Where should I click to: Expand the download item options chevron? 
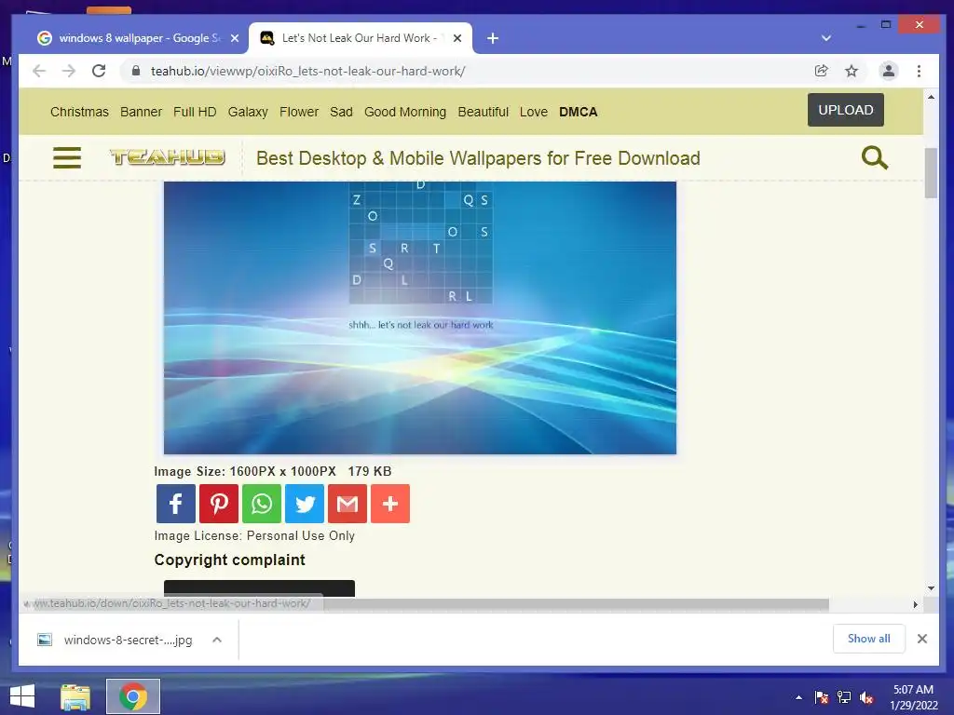(217, 640)
